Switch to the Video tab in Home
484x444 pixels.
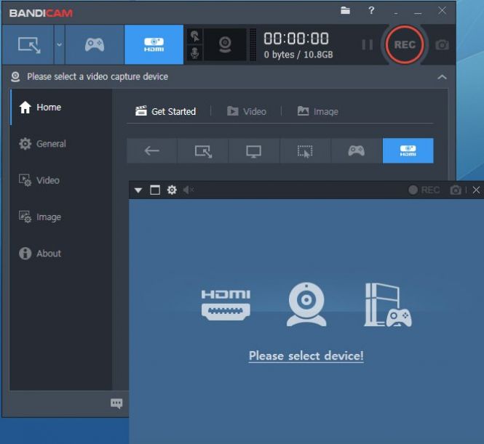point(247,111)
